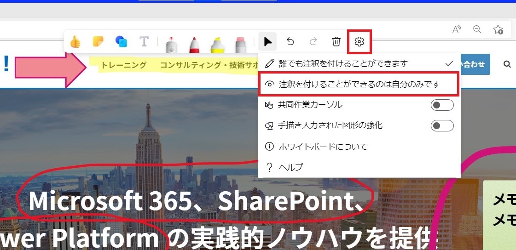Screen dimensions: 516x250
Task: Pick the white pen
Action: pyautogui.click(x=171, y=45)
